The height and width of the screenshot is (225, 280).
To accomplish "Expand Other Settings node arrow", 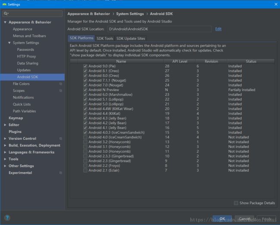I will 5,166.
